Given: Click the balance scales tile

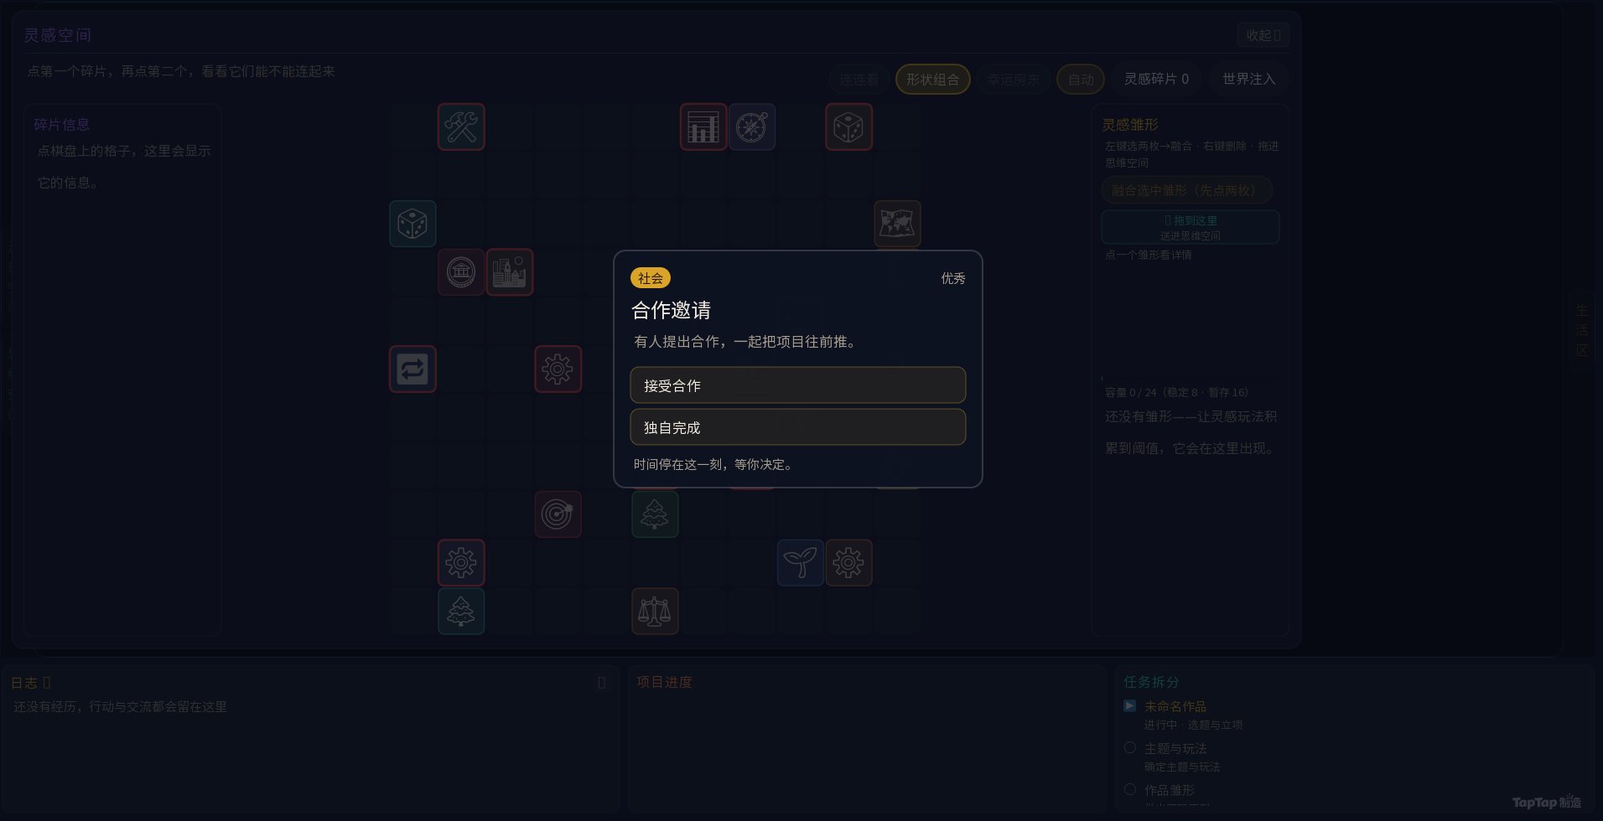Looking at the screenshot, I should click(x=655, y=612).
